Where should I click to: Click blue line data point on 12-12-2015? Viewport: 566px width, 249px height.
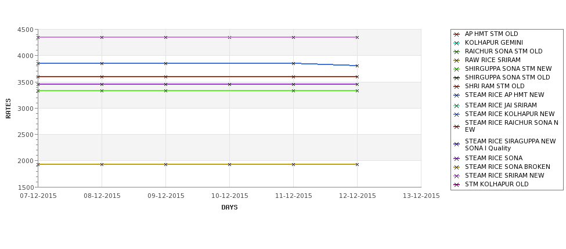tap(357, 66)
